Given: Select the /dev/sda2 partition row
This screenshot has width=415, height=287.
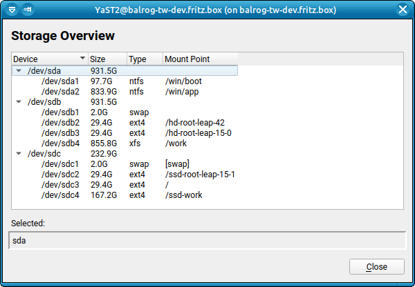Looking at the screenshot, I should [x=60, y=91].
